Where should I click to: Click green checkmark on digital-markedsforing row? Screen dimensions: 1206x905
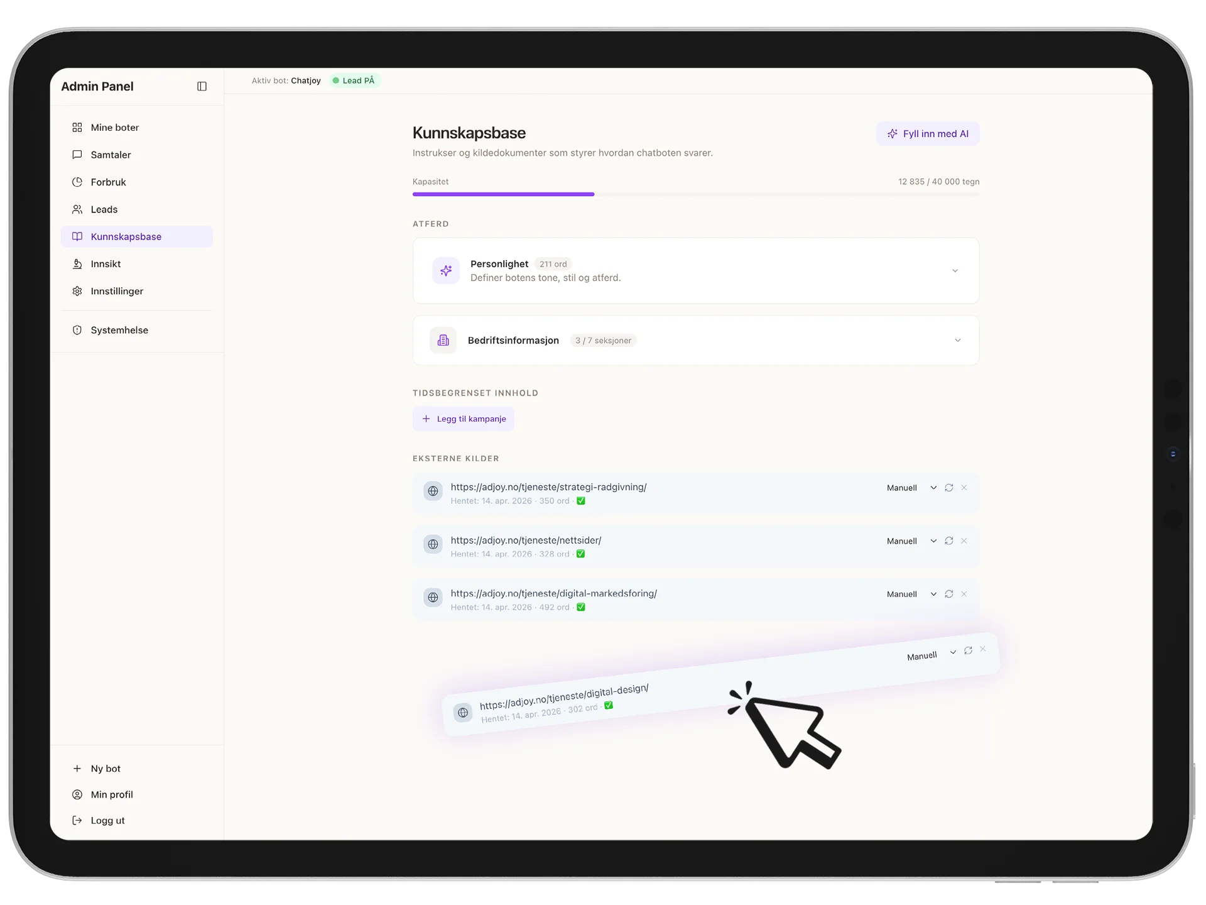point(581,607)
